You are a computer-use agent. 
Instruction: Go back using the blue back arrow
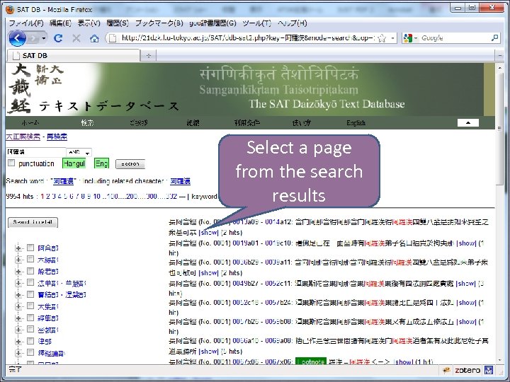[17, 38]
